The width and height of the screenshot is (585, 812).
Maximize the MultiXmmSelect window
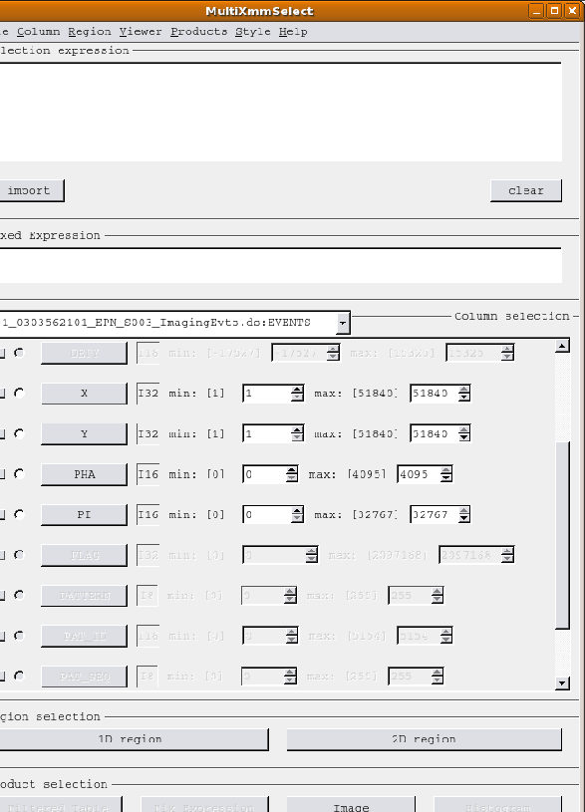click(x=554, y=10)
